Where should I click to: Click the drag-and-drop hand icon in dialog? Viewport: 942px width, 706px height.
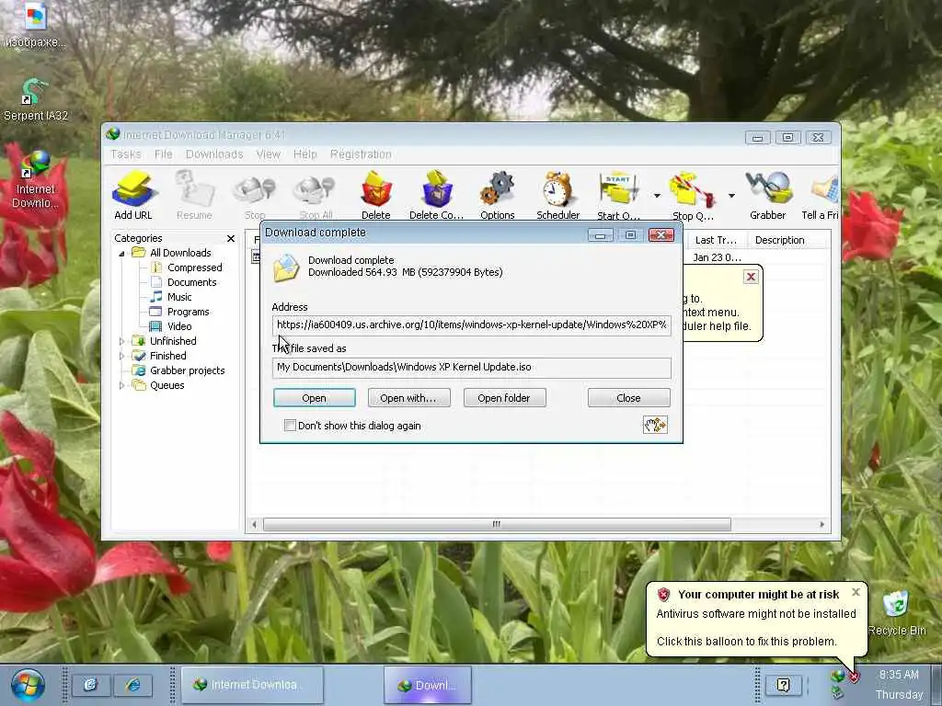(655, 425)
